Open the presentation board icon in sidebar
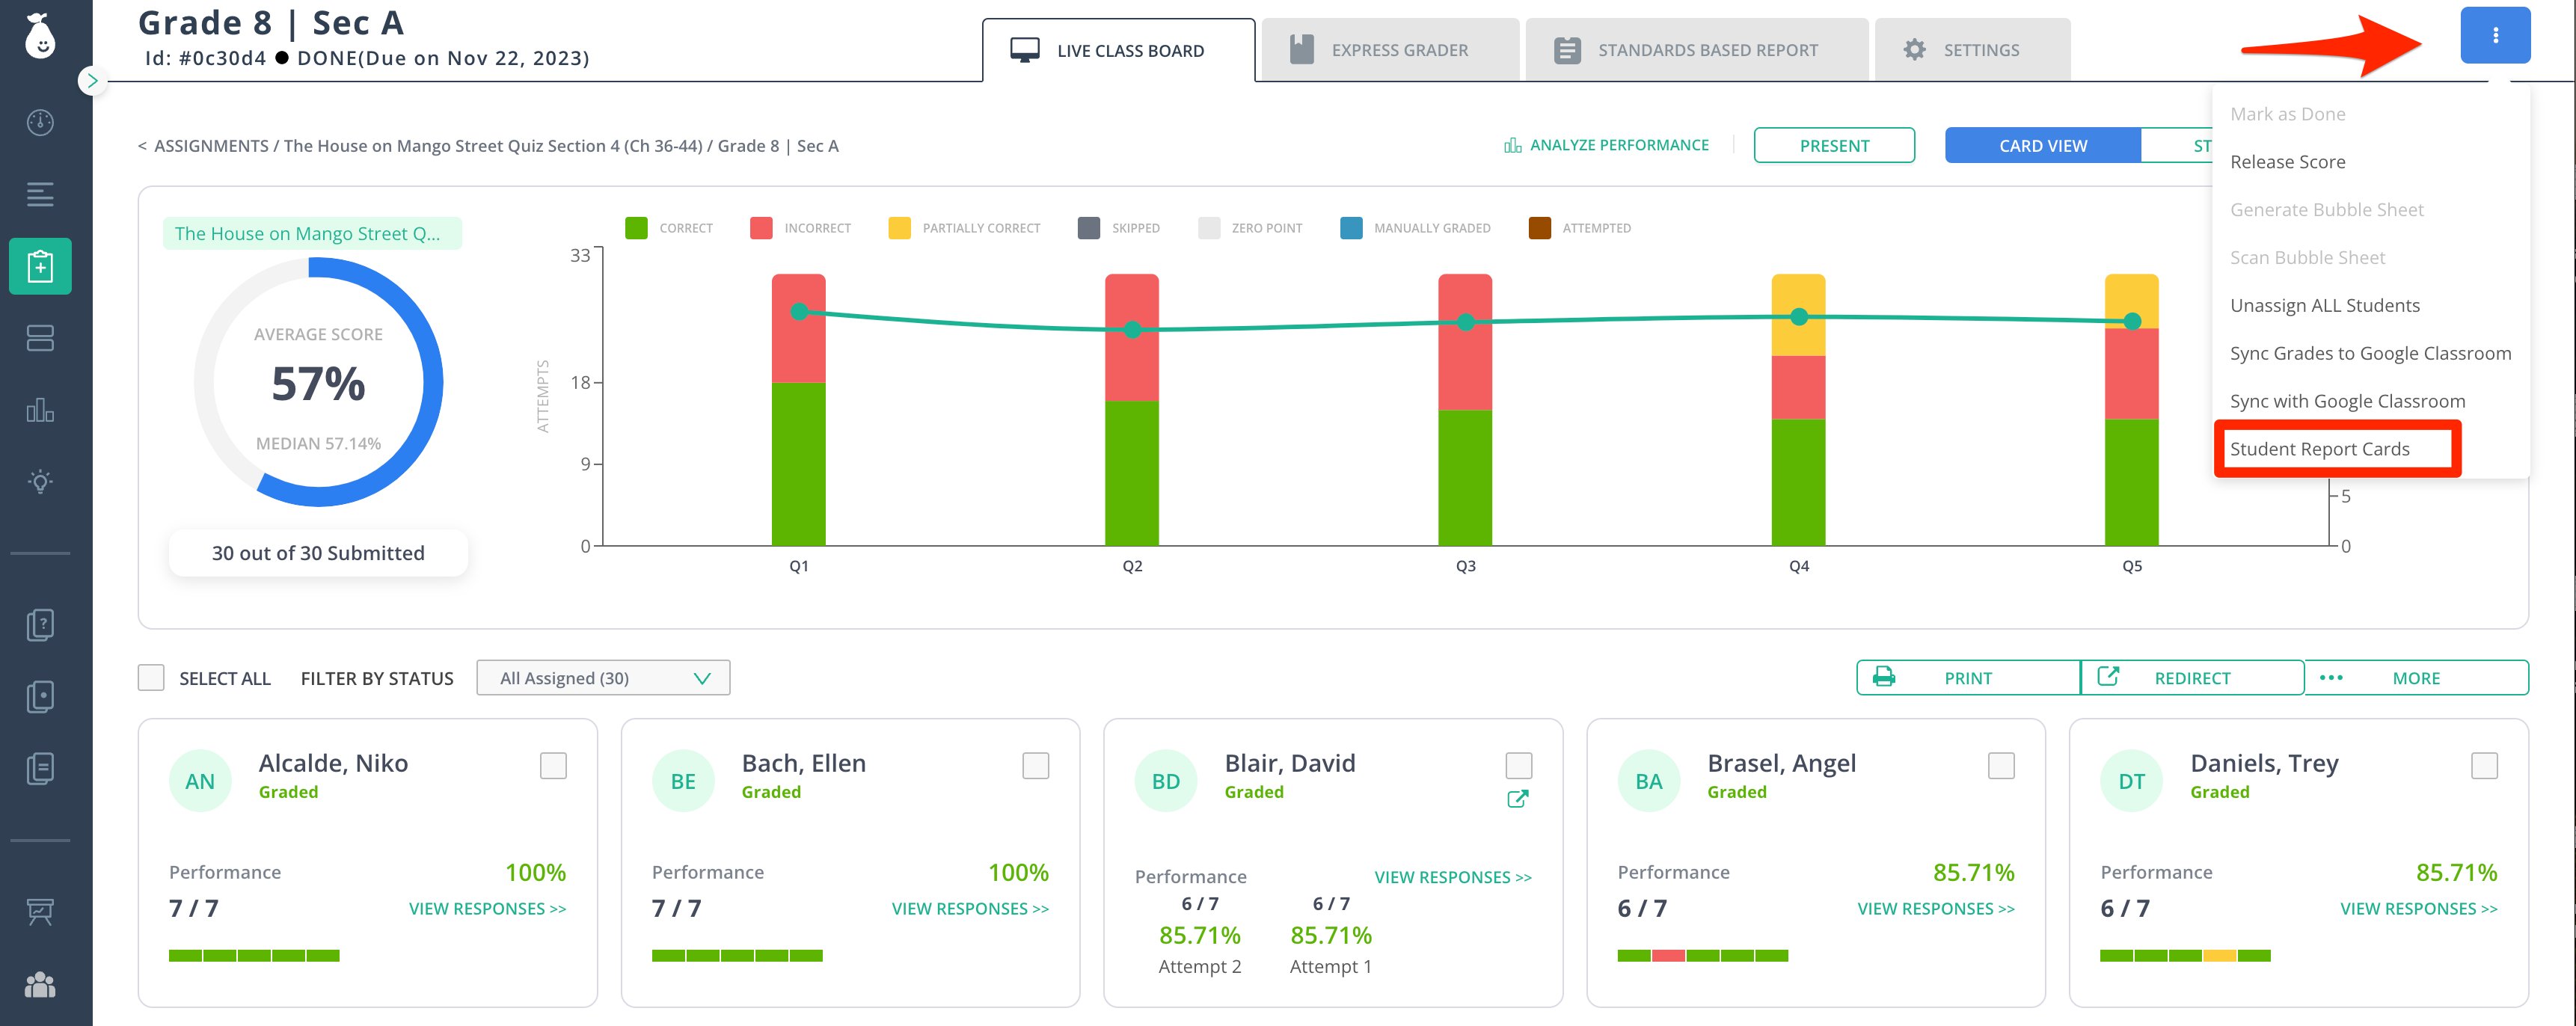This screenshot has height=1026, width=2576. point(40,912)
